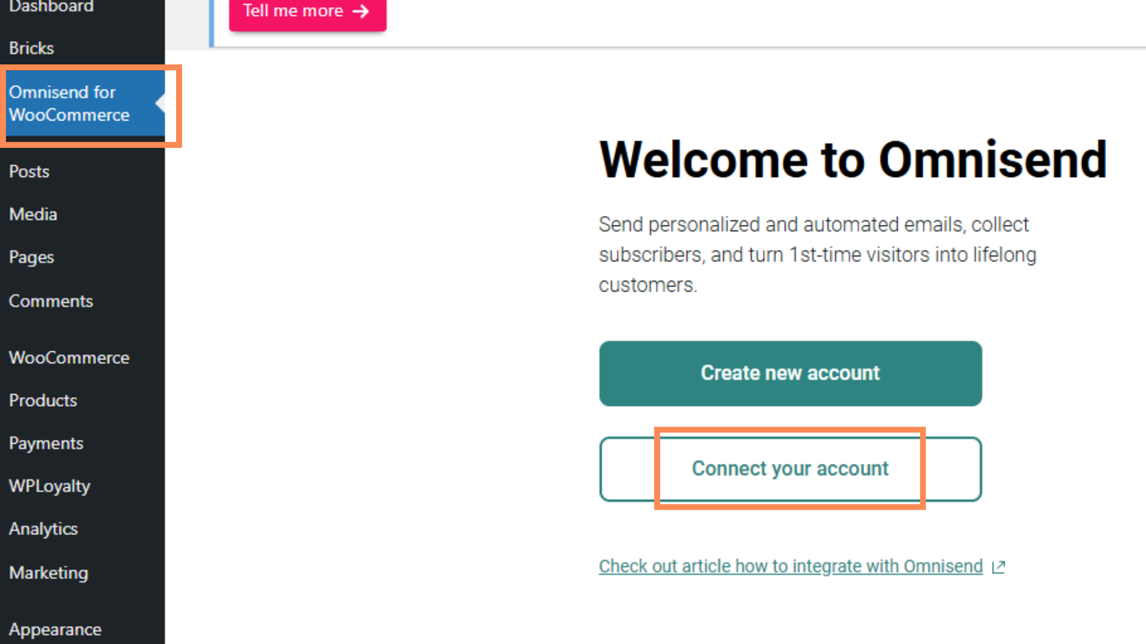Viewport: 1146px width, 644px height.
Task: Open the Pages menu item
Action: point(32,258)
